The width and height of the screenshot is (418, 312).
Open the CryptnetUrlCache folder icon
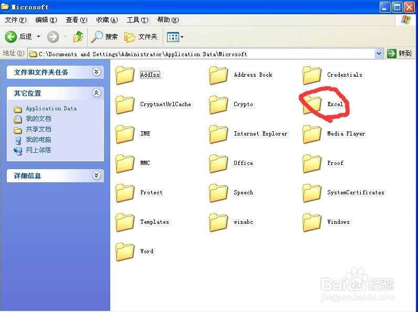point(125,105)
